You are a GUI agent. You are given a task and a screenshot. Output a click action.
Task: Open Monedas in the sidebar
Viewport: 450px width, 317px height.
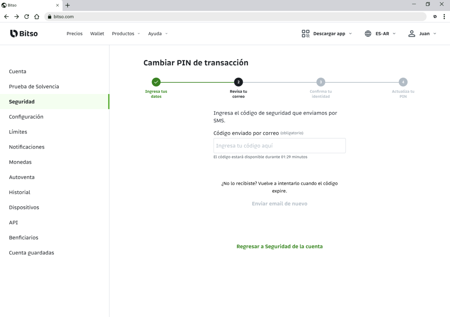click(x=55, y=162)
